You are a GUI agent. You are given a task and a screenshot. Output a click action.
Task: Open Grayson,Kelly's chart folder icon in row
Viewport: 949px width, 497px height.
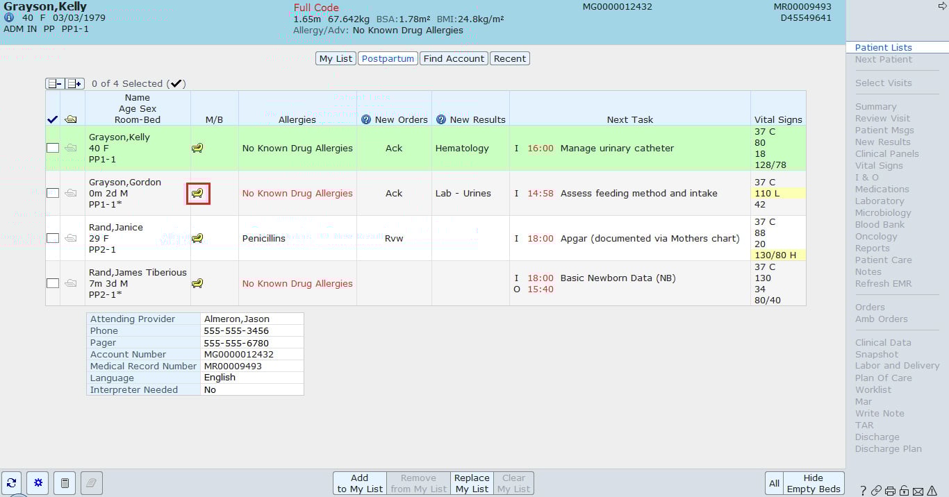(70, 148)
